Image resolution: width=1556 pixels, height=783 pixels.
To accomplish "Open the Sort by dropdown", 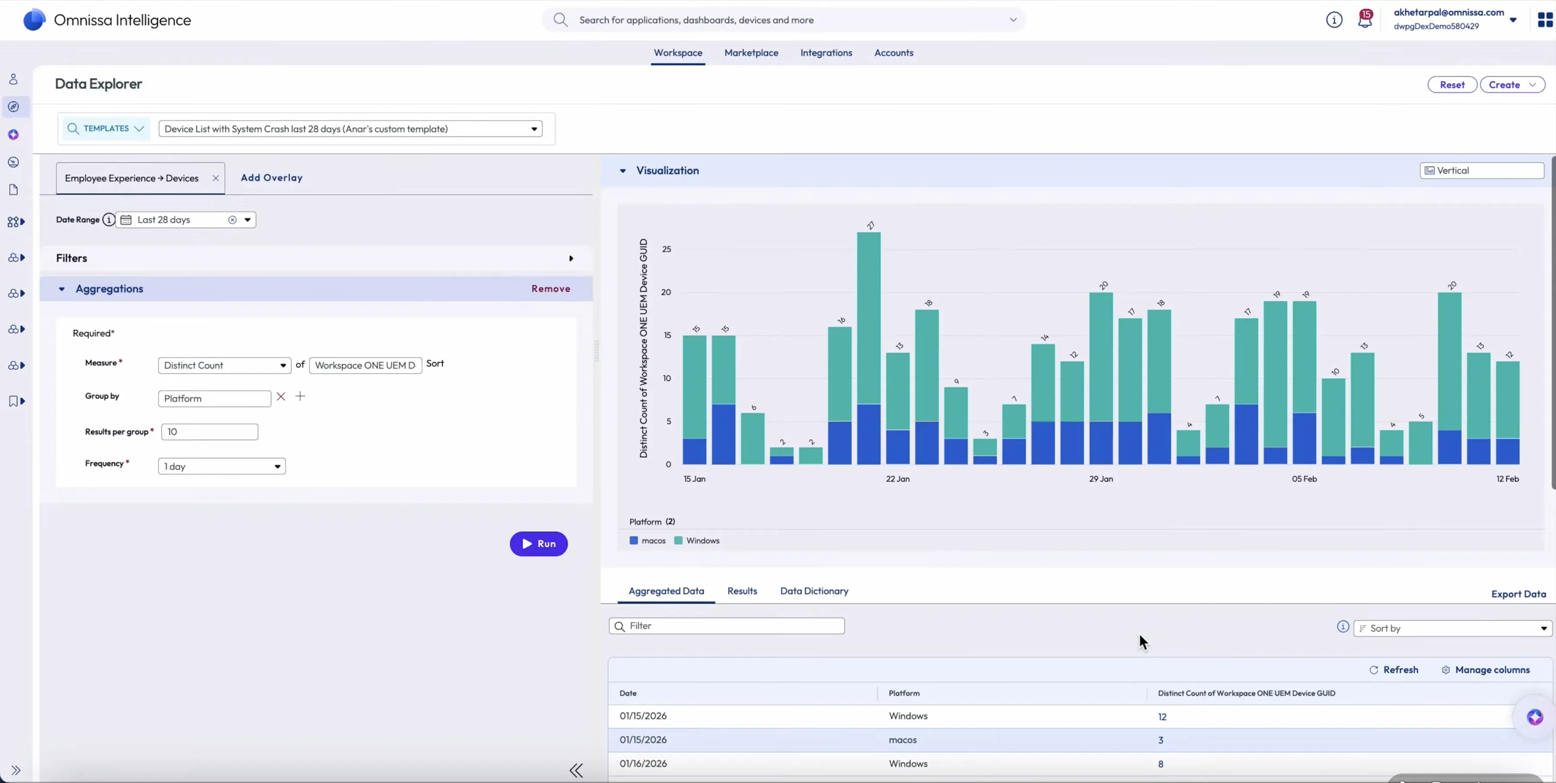I will coord(1452,628).
